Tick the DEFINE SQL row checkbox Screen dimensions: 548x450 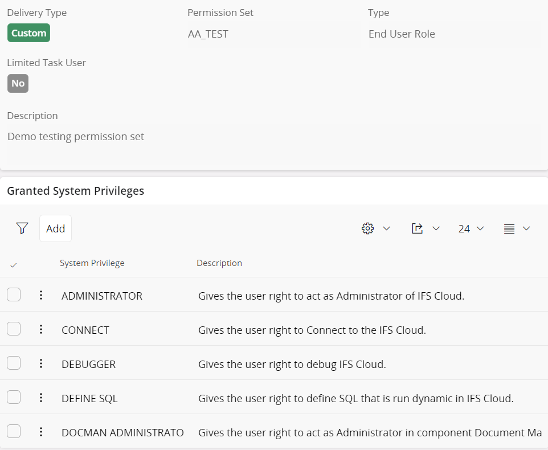point(14,397)
